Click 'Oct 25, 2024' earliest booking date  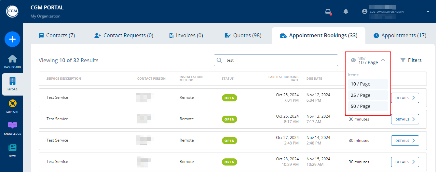287,95
